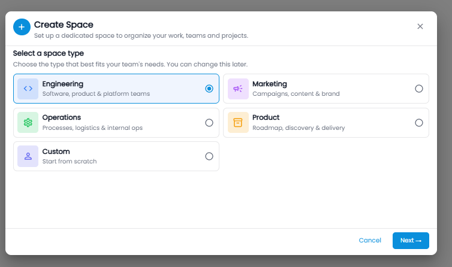Click the Product archive box icon

pos(238,123)
